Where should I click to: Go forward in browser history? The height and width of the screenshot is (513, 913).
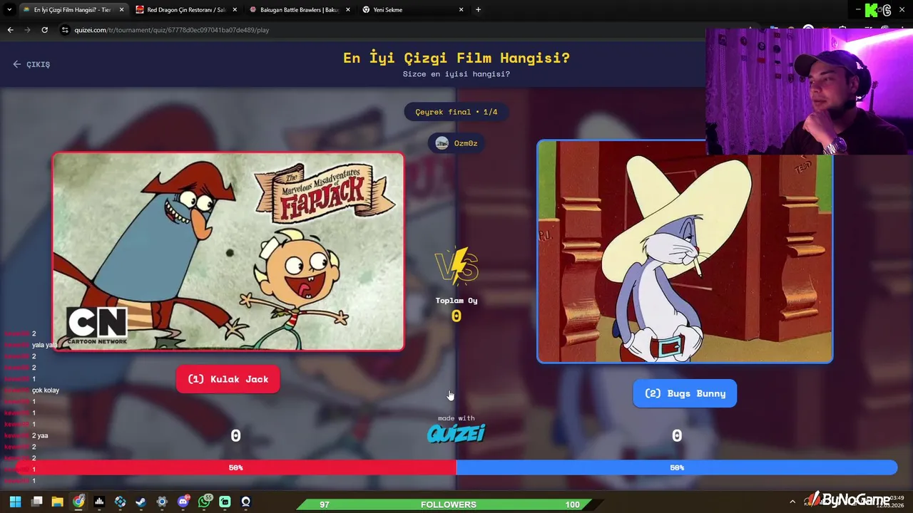pos(27,30)
